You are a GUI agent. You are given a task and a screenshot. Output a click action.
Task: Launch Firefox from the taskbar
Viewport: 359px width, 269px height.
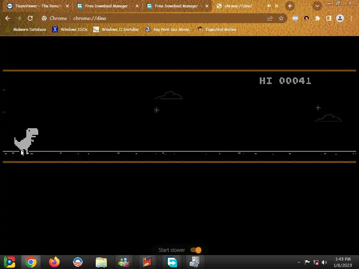click(54, 262)
